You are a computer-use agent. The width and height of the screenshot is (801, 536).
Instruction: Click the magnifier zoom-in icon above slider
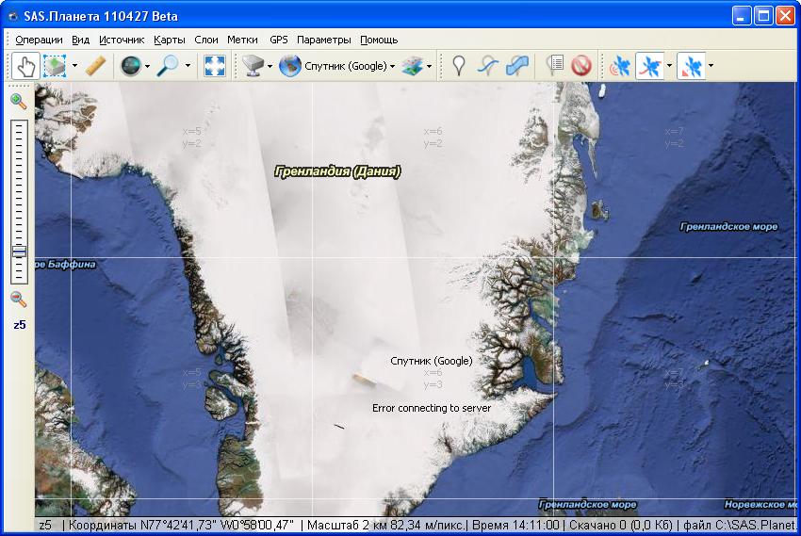[x=18, y=101]
